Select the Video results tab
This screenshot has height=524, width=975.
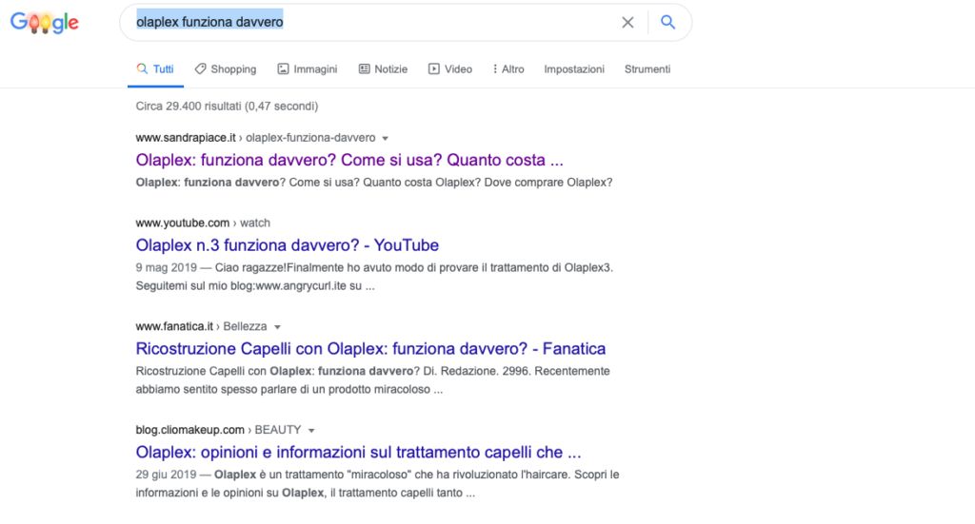tap(450, 68)
